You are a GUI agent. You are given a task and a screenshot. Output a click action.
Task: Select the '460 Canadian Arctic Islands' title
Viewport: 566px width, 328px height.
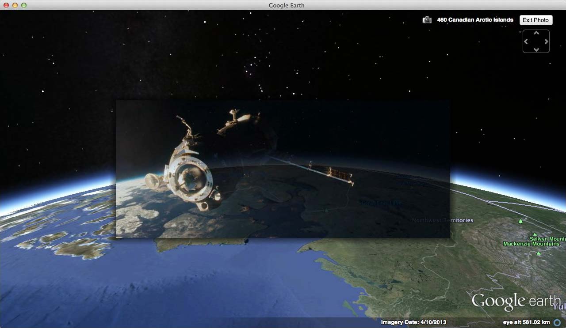(475, 20)
